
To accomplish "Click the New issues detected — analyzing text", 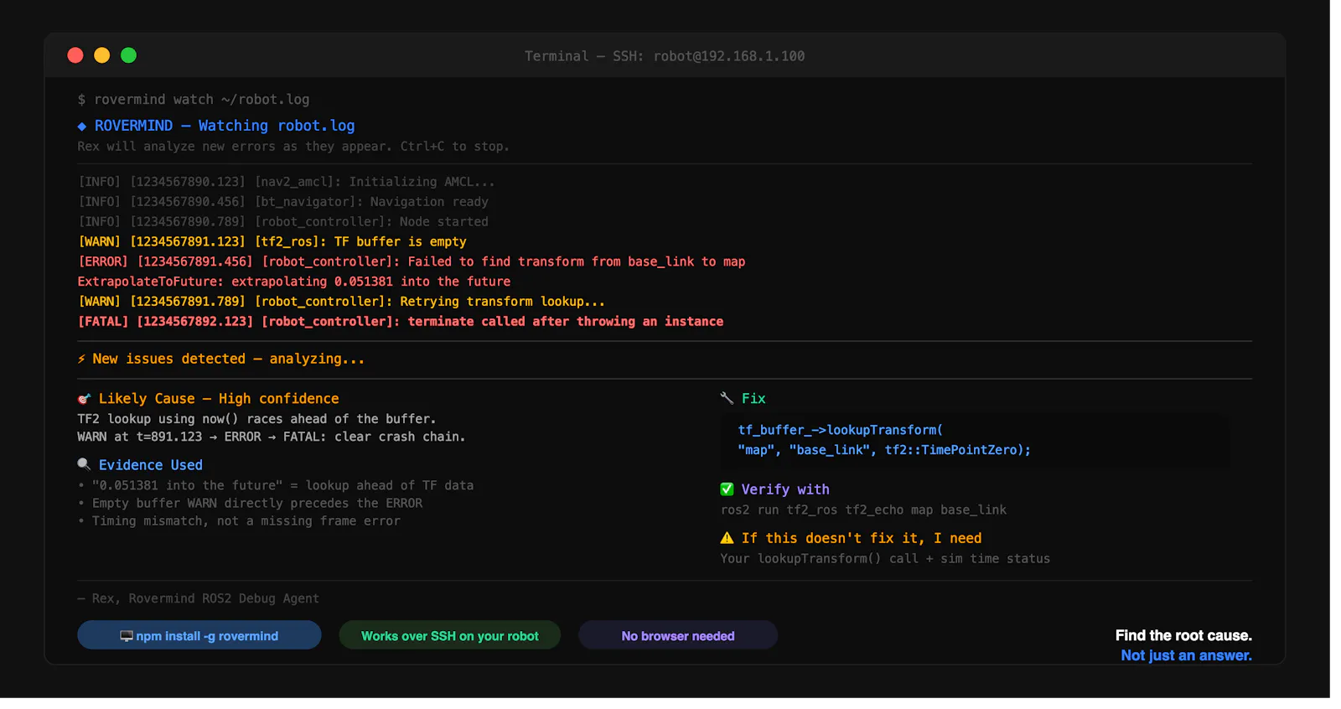I will tap(229, 359).
